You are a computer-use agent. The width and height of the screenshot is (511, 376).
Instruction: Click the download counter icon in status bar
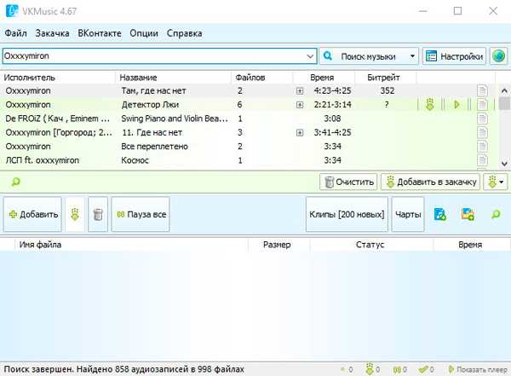click(x=370, y=369)
